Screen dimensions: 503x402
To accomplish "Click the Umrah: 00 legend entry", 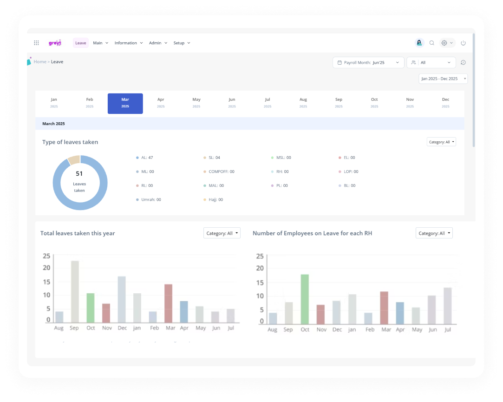I will (149, 200).
